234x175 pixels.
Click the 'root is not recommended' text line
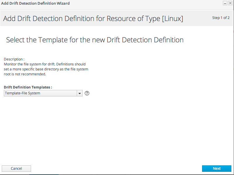(x=25, y=74)
